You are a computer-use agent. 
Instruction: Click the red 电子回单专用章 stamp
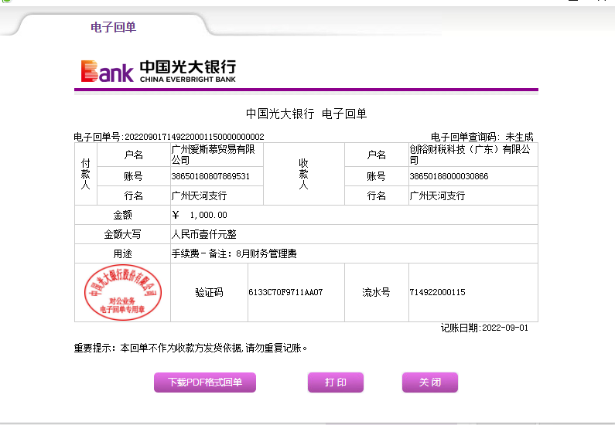123,292
